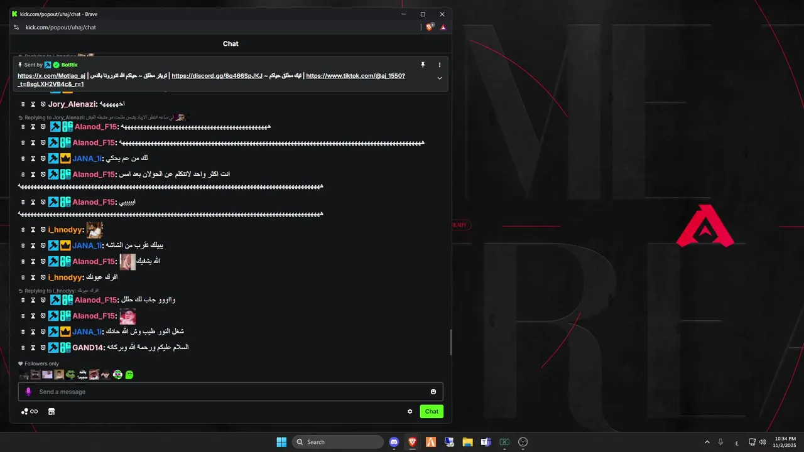Open Microsoft Teams from the taskbar

tap(486, 442)
